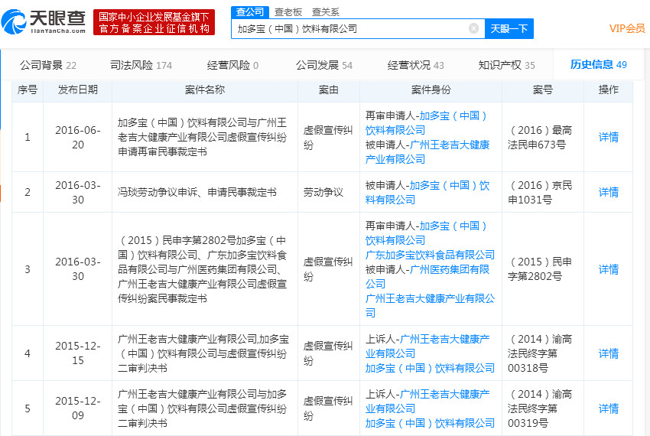Open the 经营风险 0 section

232,65
